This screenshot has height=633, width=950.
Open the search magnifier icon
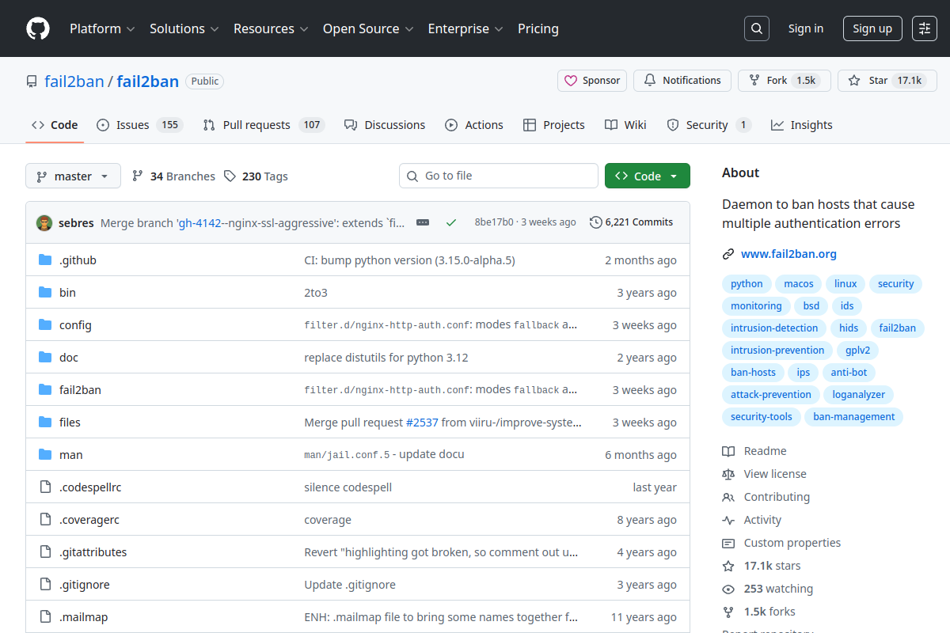[x=756, y=28]
